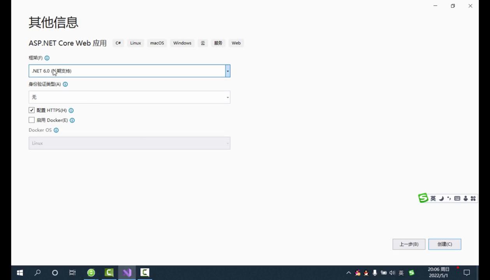This screenshot has height=280, width=490.
Task: Open the Sogou toolbox grid icon
Action: click(x=473, y=198)
